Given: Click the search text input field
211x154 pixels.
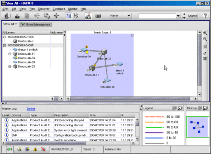Looking at the screenshot, I should [157, 16].
